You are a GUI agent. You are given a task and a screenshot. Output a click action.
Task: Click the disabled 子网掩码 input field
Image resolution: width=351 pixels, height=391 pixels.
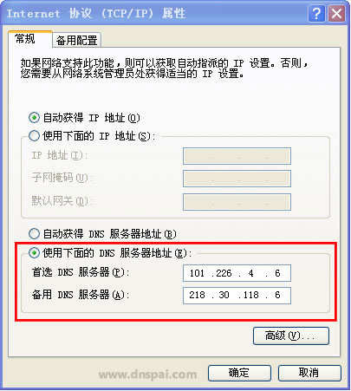coord(237,179)
